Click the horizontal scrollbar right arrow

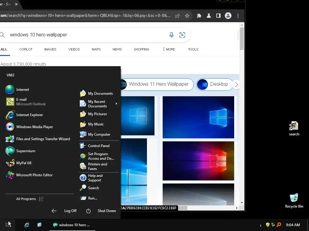tap(237, 208)
